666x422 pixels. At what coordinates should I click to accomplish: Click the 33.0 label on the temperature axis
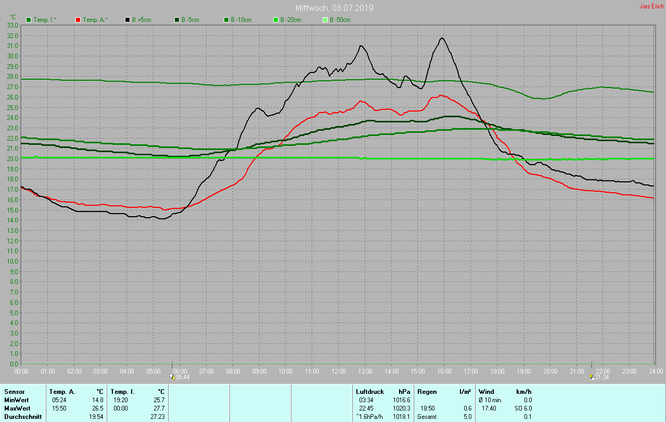click(x=12, y=25)
